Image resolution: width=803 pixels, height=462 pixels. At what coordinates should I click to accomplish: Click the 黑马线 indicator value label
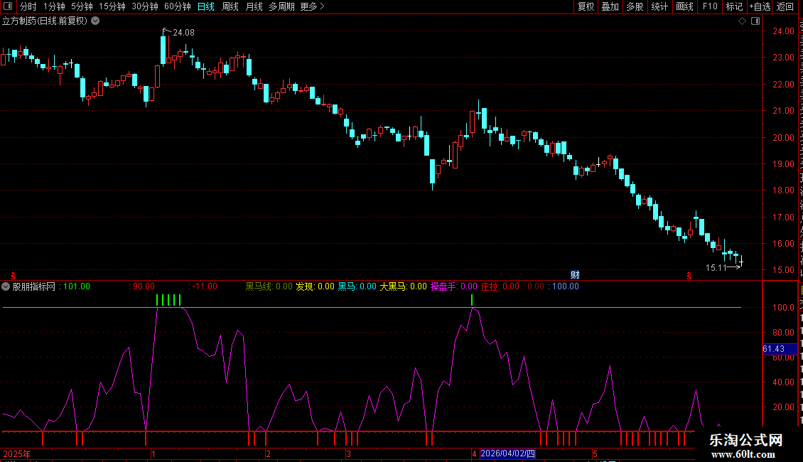(x=269, y=286)
